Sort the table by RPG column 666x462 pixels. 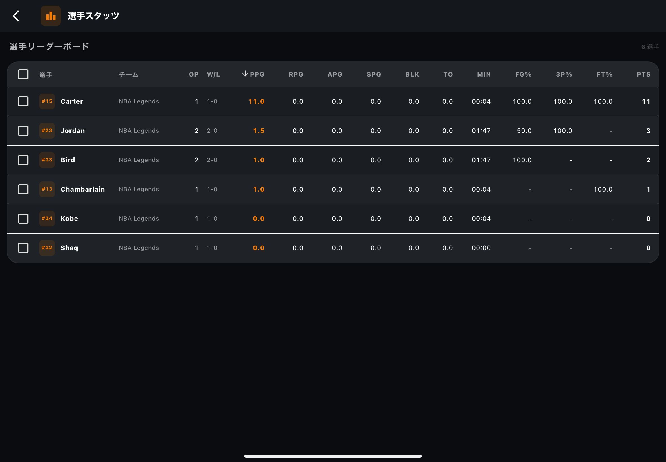(296, 74)
